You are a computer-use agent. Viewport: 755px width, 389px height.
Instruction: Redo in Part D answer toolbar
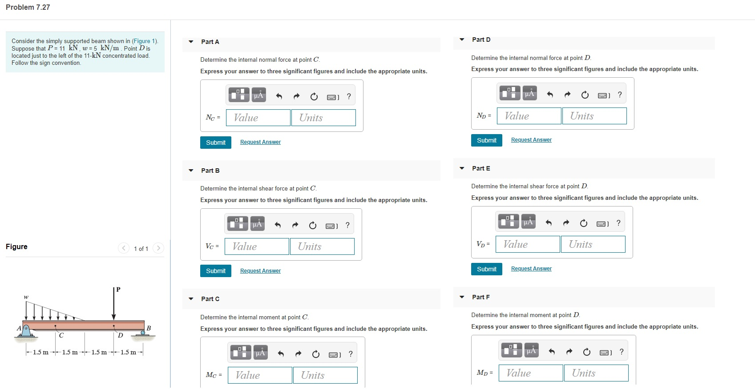(x=567, y=95)
